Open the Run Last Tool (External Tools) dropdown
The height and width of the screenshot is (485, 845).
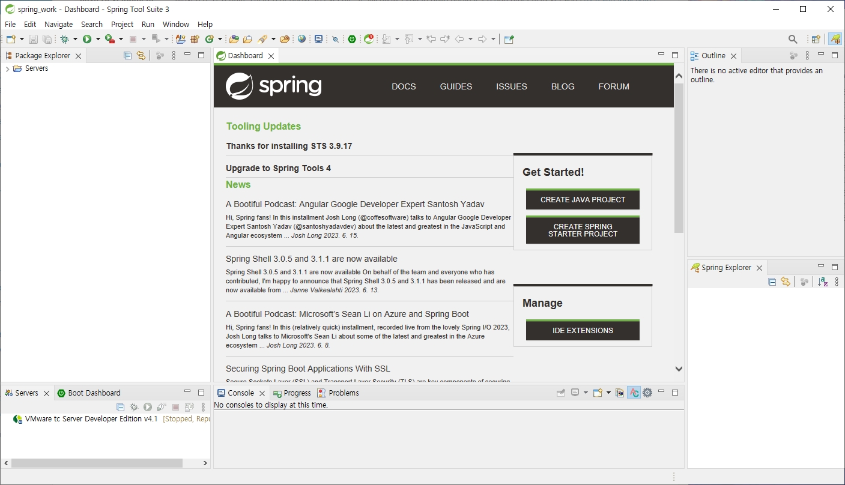(x=121, y=39)
